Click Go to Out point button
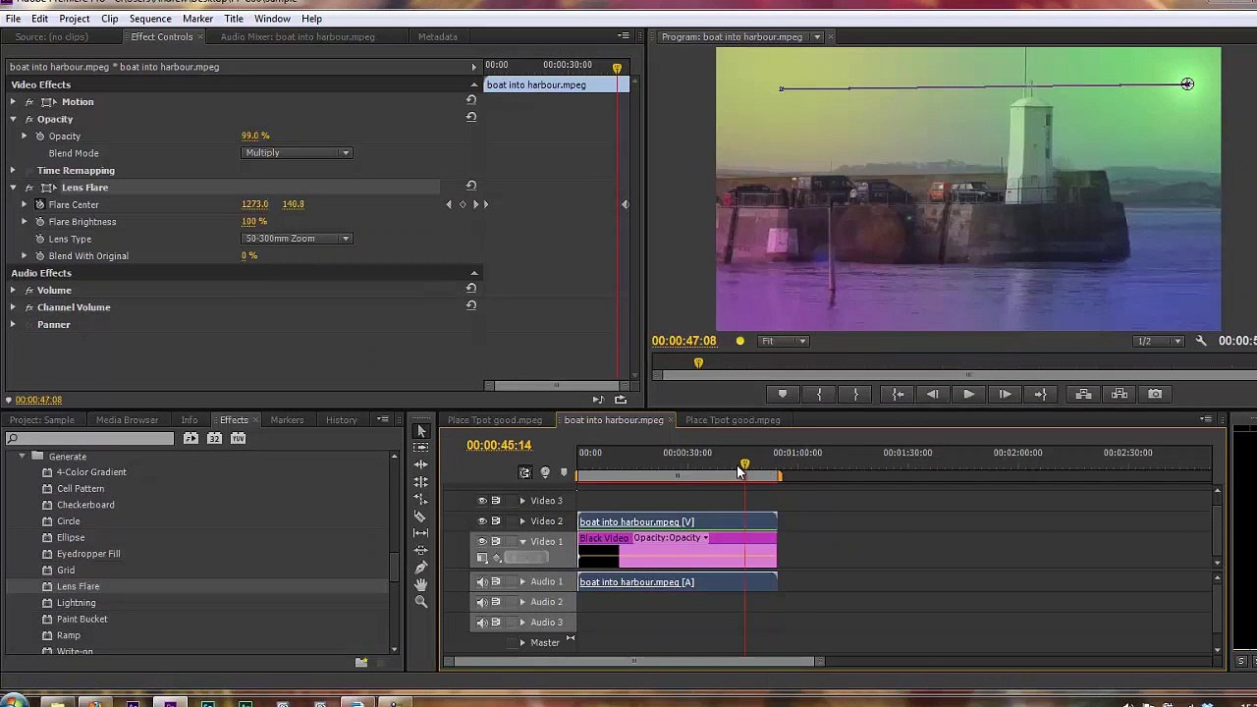1257x707 pixels. pyautogui.click(x=1041, y=394)
